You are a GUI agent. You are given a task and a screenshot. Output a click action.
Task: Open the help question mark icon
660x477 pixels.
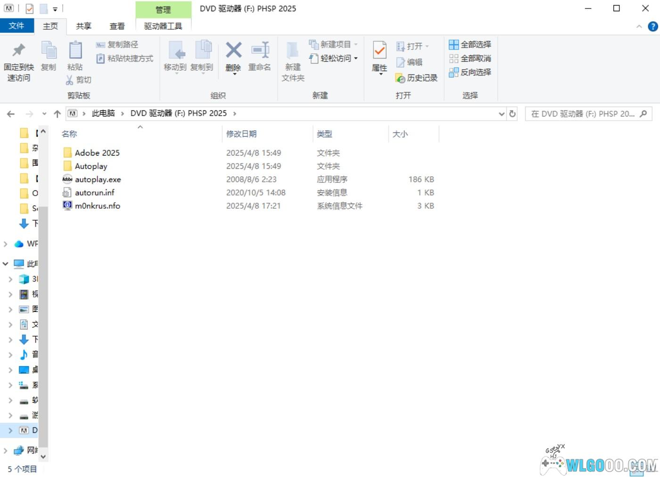click(653, 26)
